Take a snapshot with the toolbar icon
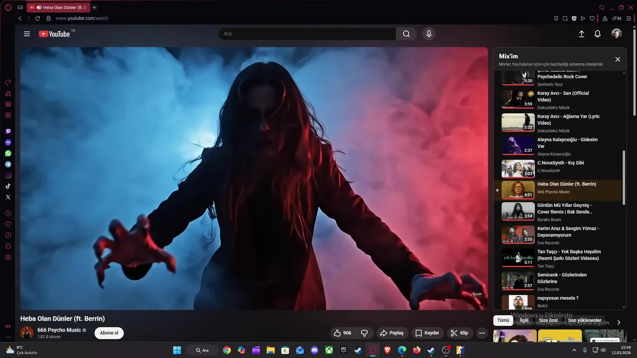 pos(565,18)
